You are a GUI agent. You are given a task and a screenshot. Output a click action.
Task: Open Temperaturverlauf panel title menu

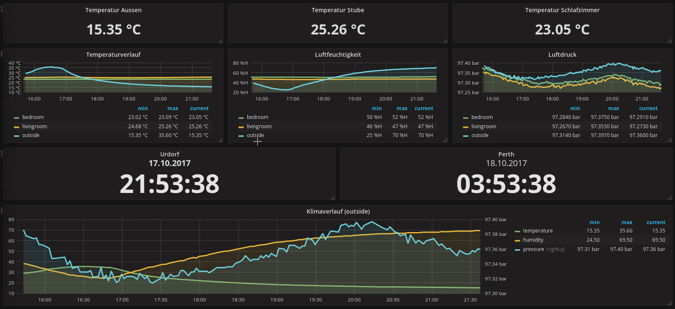click(114, 55)
